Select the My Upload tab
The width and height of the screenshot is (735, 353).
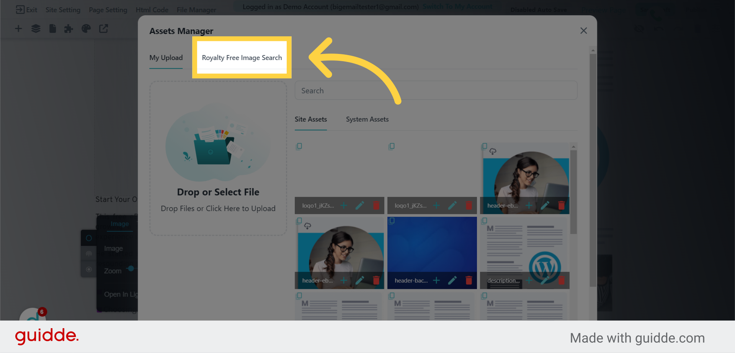click(166, 58)
